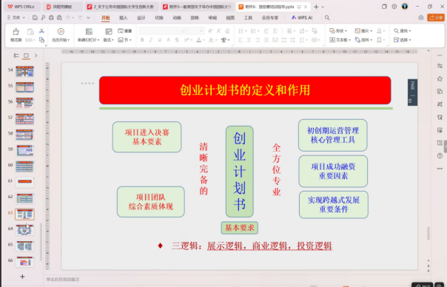Image resolution: width=447 pixels, height=287 pixels.
Task: Open the 形状 shapes dropdown
Action: (x=338, y=31)
